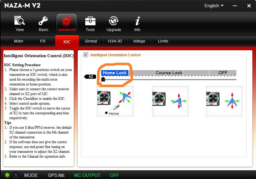Image resolution: width=256 pixels, height=179 pixels.
Task: Open the H3/4-3D tab
Action: pyautogui.click(x=115, y=41)
